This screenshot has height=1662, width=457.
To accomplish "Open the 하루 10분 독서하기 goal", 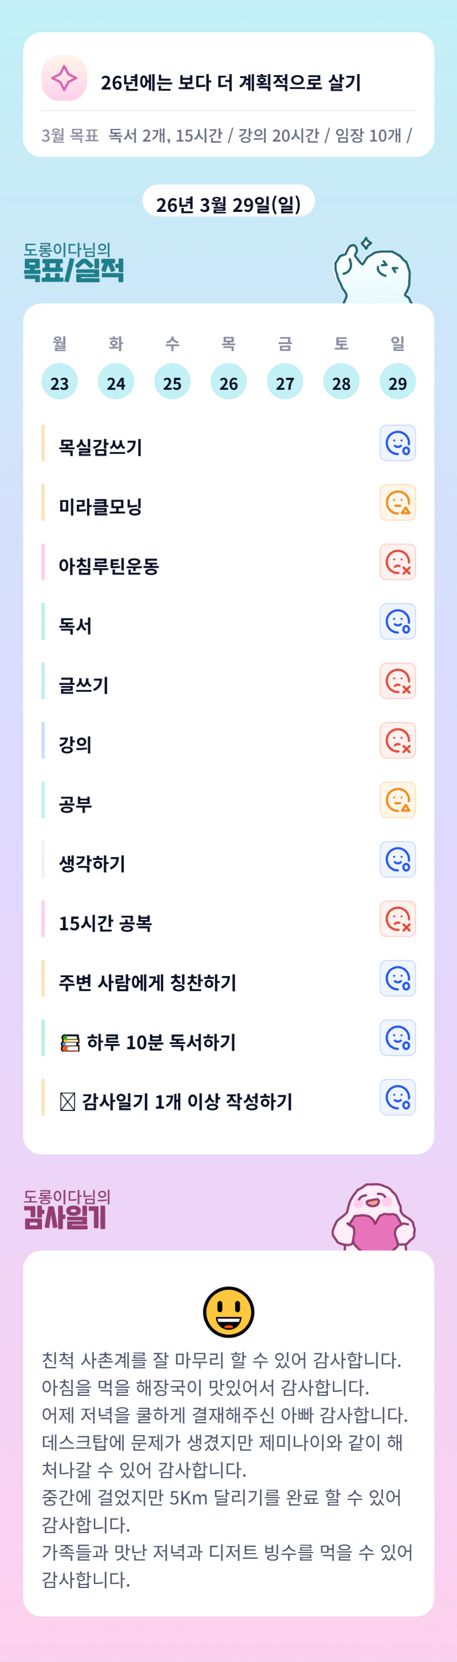I will (x=161, y=1042).
